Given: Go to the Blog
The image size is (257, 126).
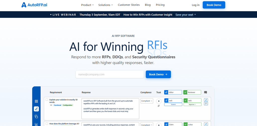Looking at the screenshot, I should tap(148, 5).
